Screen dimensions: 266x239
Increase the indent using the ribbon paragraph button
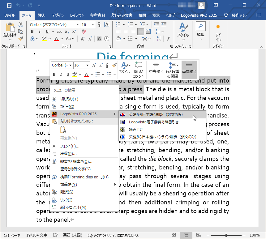[164, 24]
